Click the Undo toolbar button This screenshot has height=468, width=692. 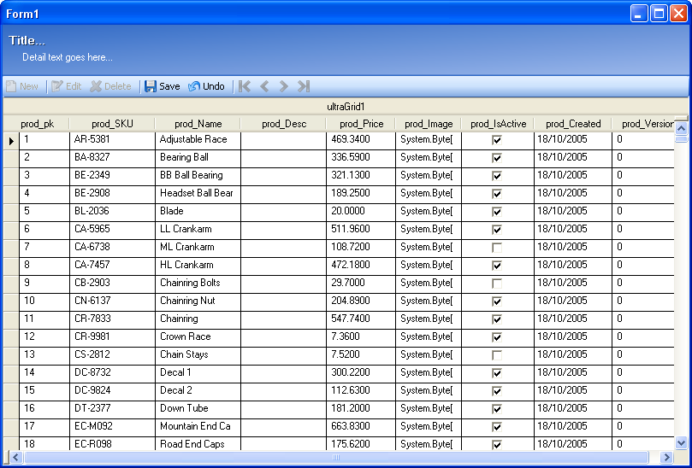click(x=206, y=86)
